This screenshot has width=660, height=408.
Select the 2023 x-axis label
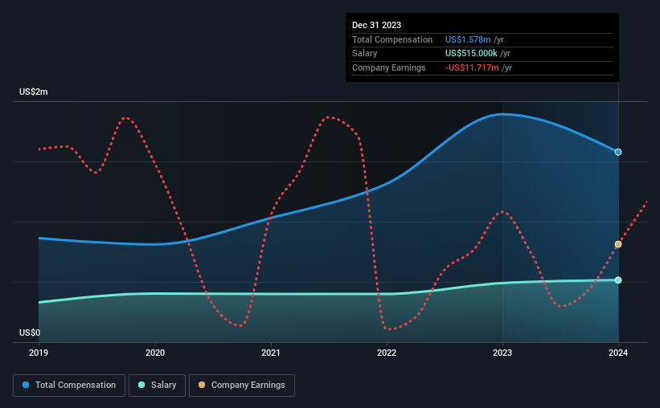point(502,353)
